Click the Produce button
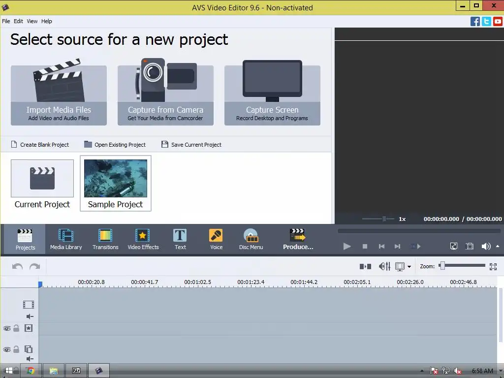 pos(298,240)
